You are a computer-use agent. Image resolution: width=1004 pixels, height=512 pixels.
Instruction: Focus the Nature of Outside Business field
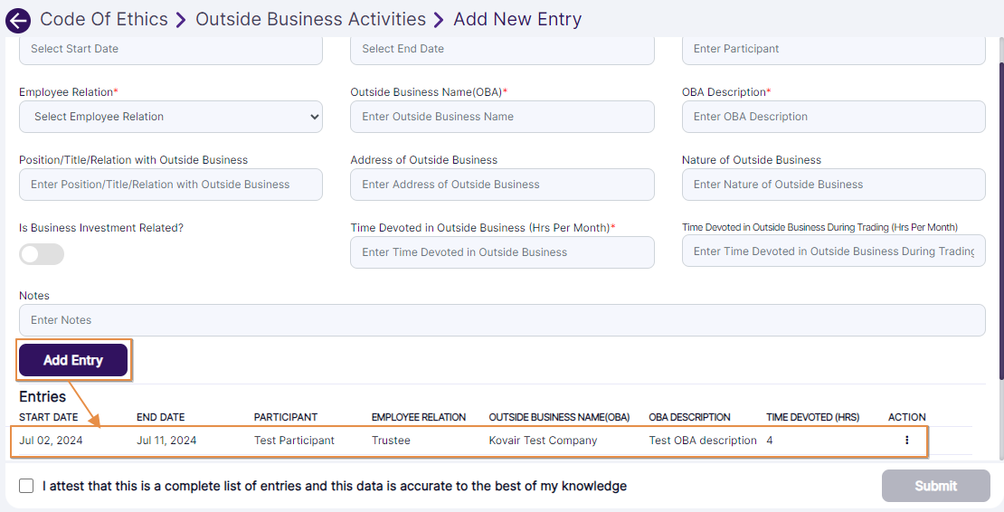click(x=833, y=185)
